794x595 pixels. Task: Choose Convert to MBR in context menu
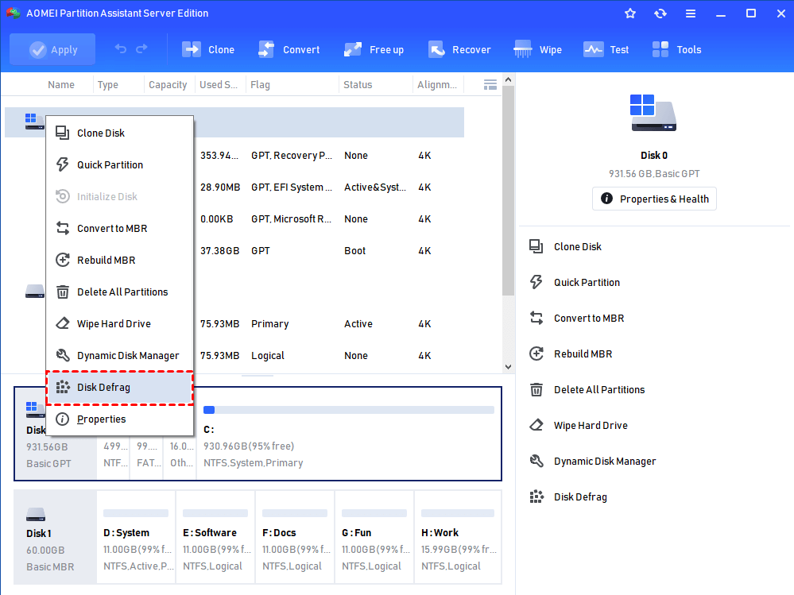point(119,229)
